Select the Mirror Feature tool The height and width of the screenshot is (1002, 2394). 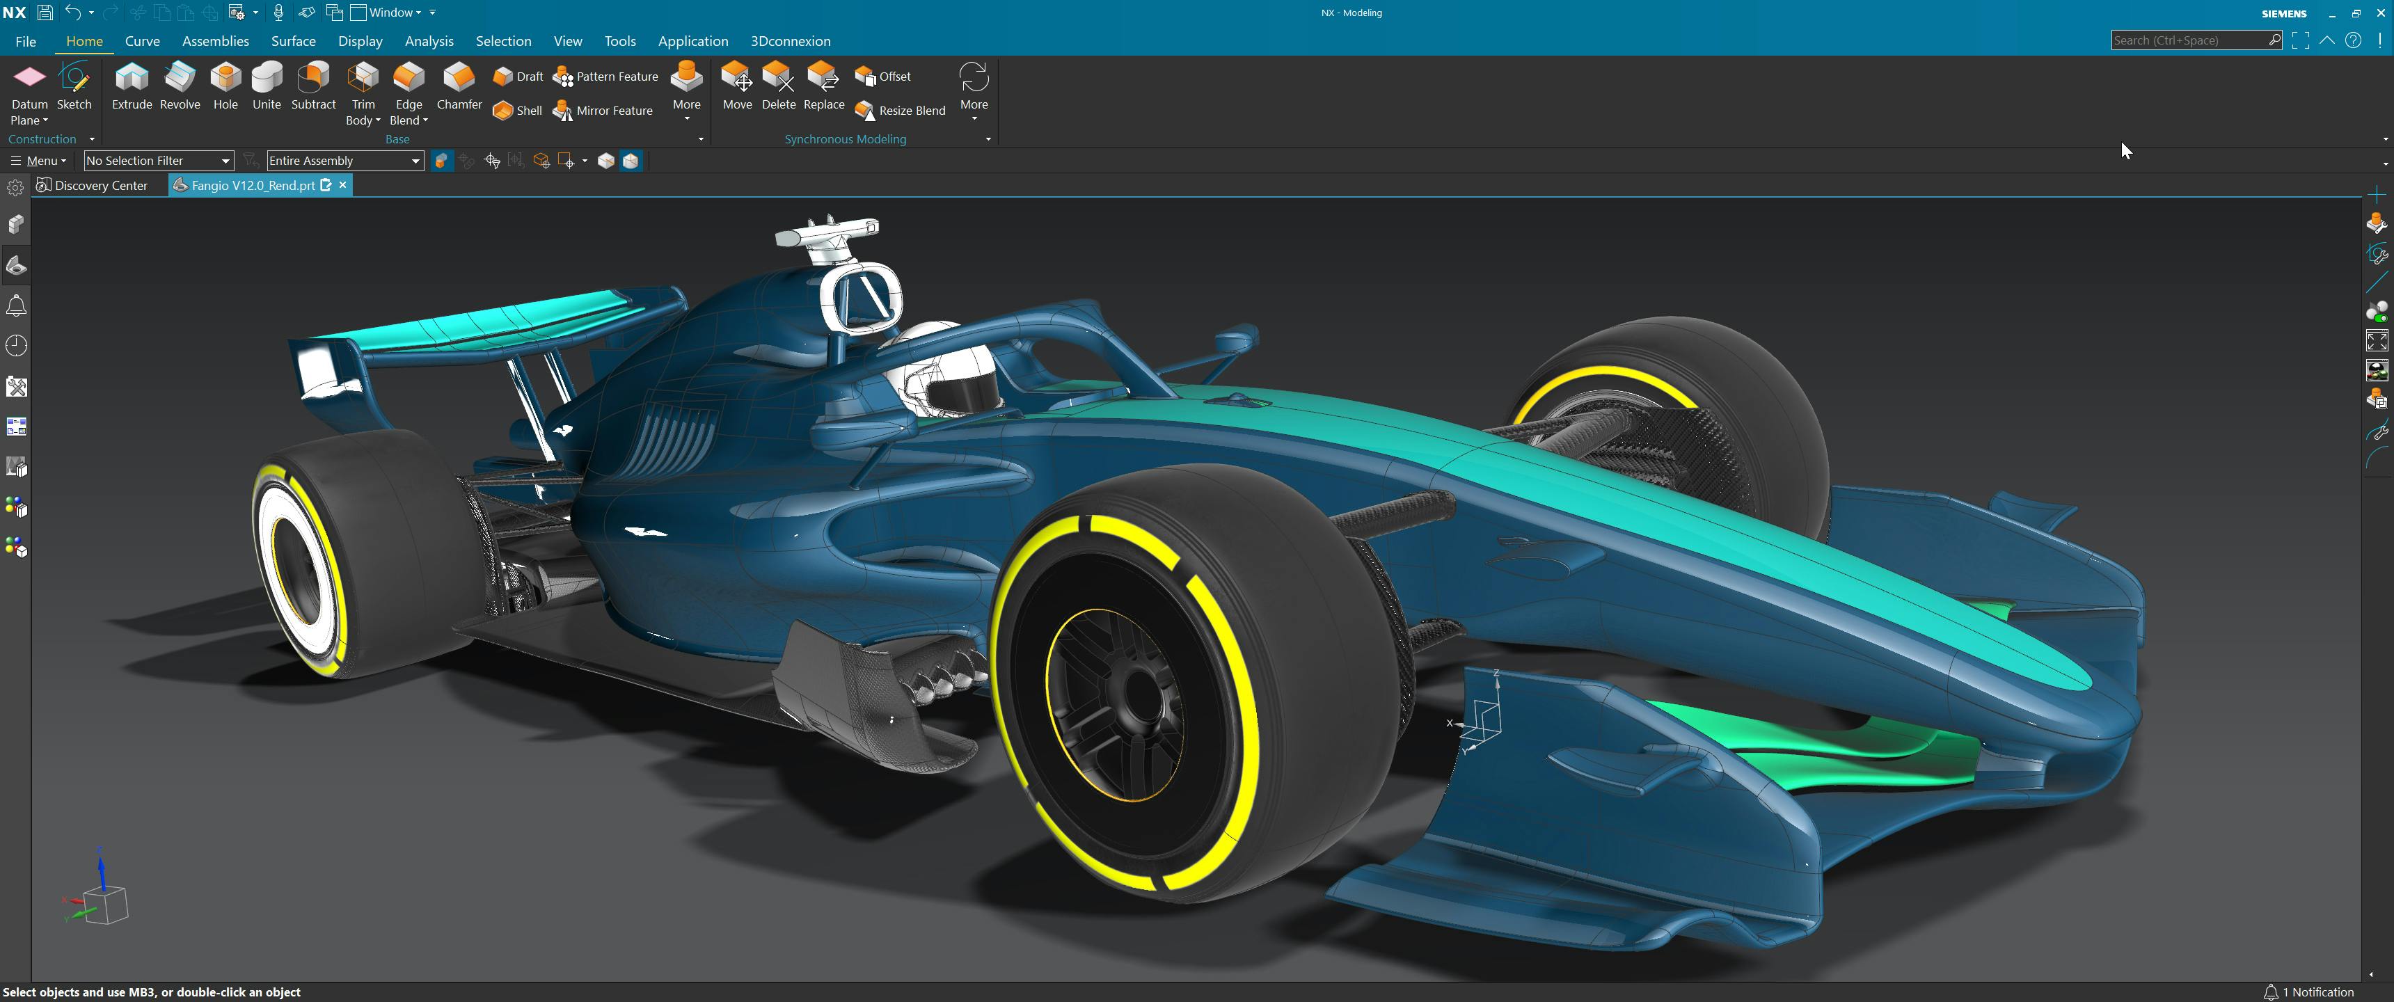[x=603, y=110]
